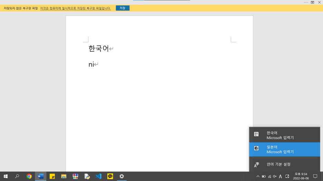Viewport: 323px width, 181px height.
Task: Open Settings gear in the taskbar
Action: (122, 176)
